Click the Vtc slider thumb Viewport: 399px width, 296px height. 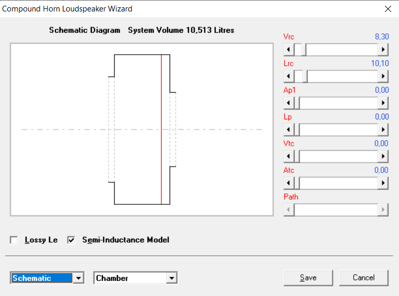[297, 156]
